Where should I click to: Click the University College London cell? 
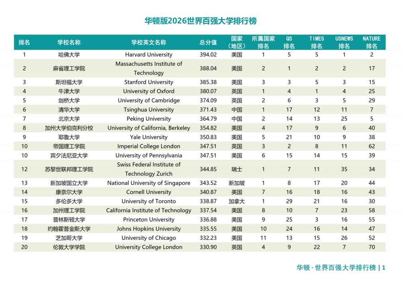tap(149, 247)
